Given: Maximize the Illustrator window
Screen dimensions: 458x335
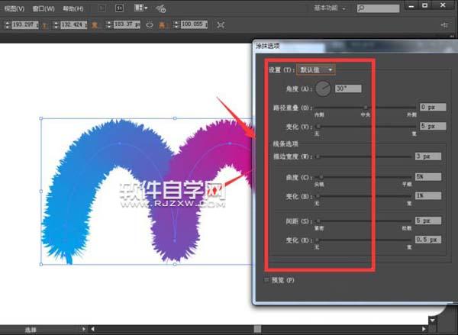Looking at the screenshot, I should tap(424, 5).
